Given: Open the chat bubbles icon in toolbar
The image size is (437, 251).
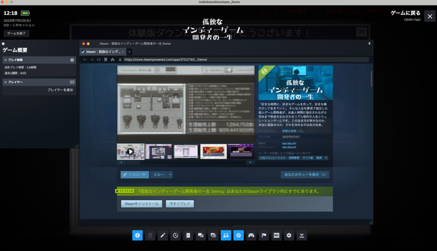Looking at the screenshot, I should click(201, 236).
